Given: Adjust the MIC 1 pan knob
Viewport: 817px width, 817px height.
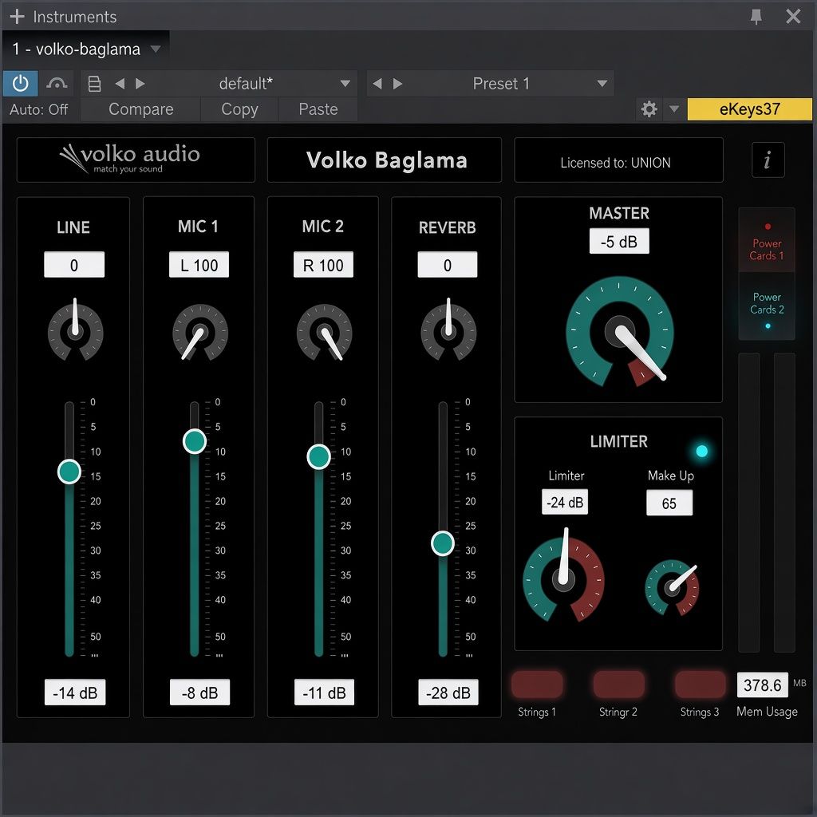Looking at the screenshot, I should click(x=200, y=332).
